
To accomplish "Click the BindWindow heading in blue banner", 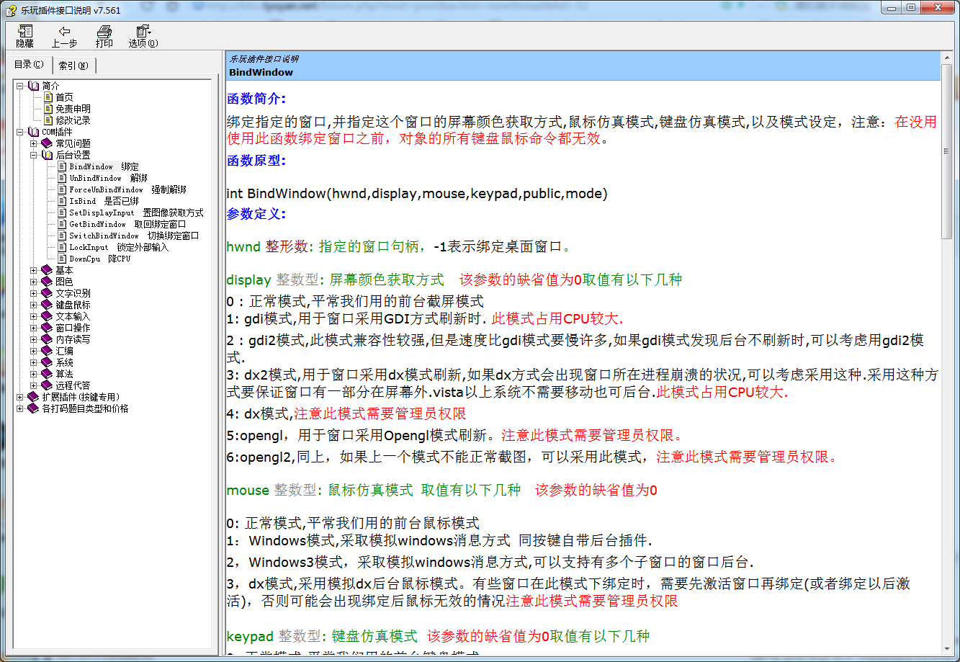I will point(261,72).
